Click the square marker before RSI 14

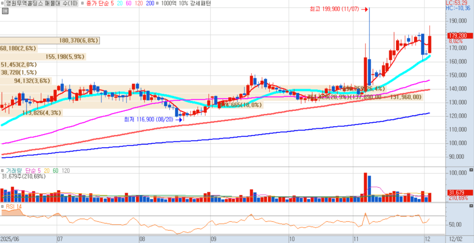pos(3,206)
